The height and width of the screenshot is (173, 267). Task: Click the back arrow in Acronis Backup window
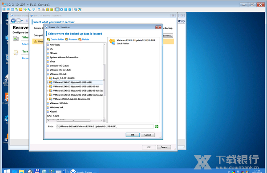[13, 21]
